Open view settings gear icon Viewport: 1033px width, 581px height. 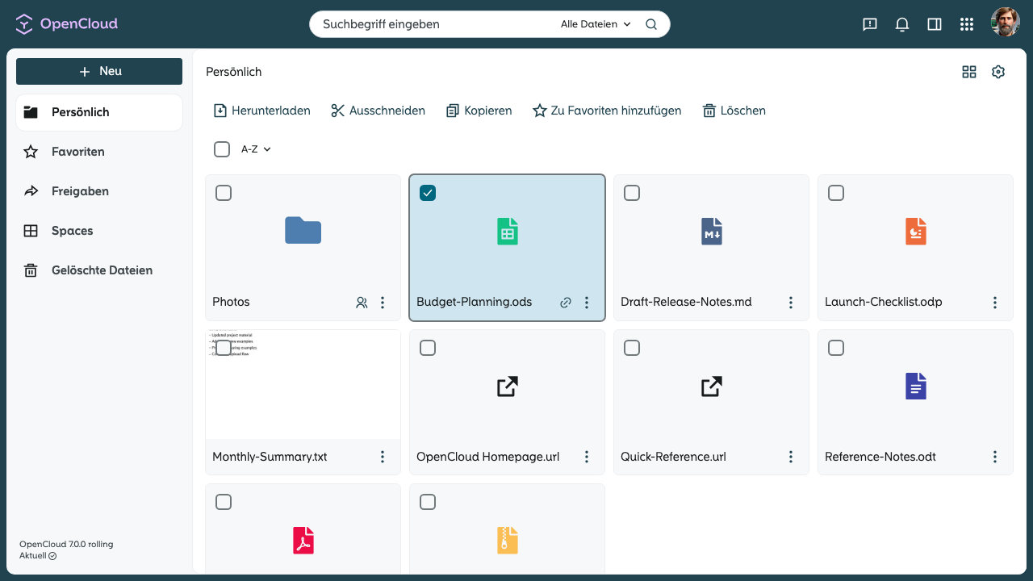point(998,72)
